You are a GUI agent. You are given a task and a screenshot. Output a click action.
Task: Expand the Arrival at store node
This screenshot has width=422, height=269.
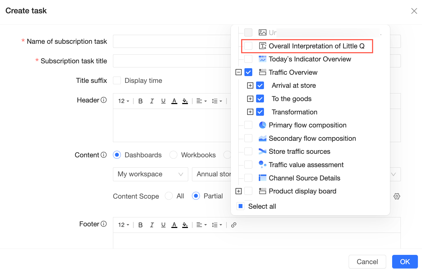coord(250,85)
